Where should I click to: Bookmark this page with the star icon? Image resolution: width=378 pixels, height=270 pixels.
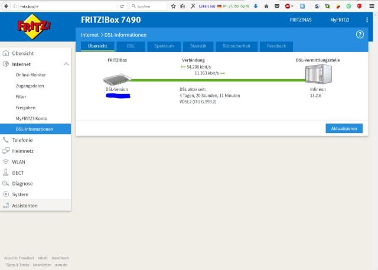173,6
